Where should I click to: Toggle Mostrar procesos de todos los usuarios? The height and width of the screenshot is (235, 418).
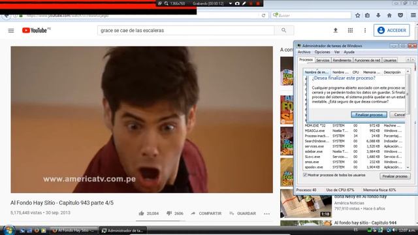[x=305, y=175]
